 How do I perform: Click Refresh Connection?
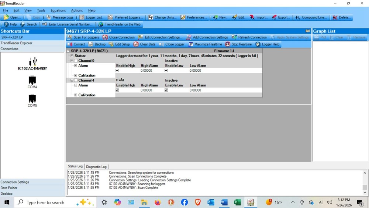249,37
